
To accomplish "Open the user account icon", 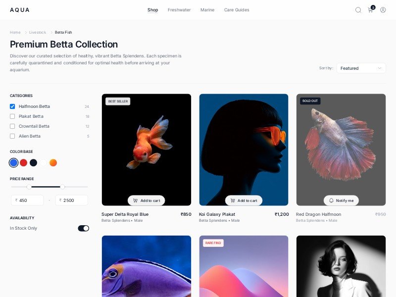I will (x=383, y=10).
